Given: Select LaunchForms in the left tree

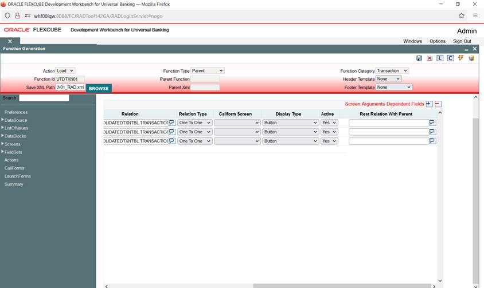Looking at the screenshot, I should (18, 176).
